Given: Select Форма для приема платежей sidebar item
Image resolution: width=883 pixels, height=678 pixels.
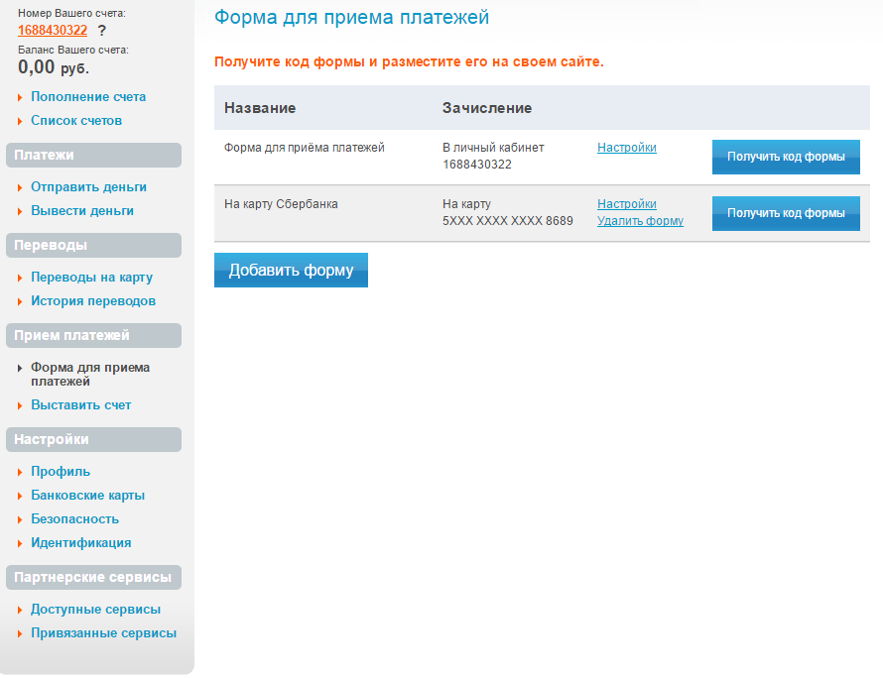Looking at the screenshot, I should click(90, 374).
